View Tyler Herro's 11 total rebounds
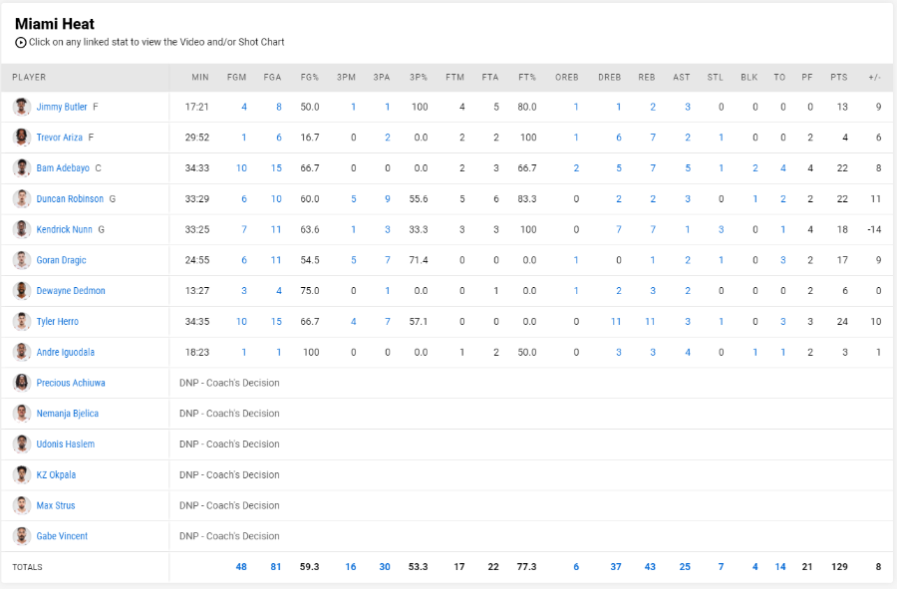The height and width of the screenshot is (589, 897). tap(650, 321)
